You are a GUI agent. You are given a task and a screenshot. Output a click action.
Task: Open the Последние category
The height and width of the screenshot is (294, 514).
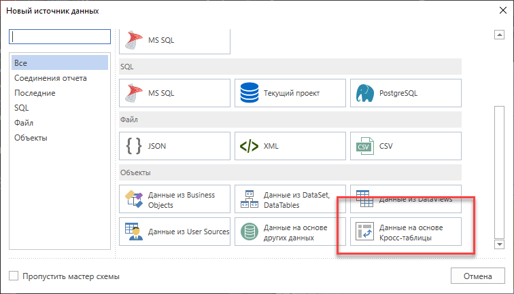(37, 93)
